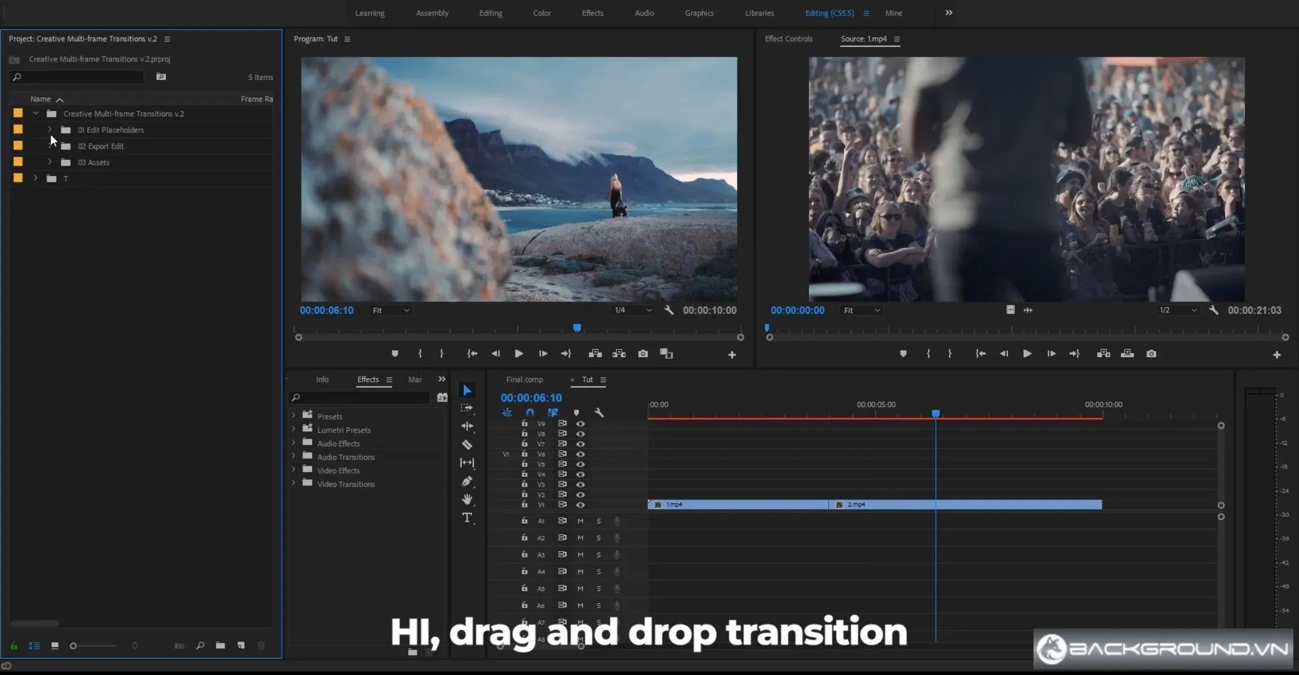Collapse Creative Multi-frame Transitions v.2 bin
Screen dimensions: 1299x675
pyautogui.click(x=36, y=114)
